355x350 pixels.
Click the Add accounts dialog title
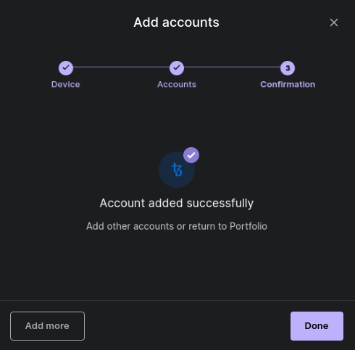pyautogui.click(x=176, y=22)
